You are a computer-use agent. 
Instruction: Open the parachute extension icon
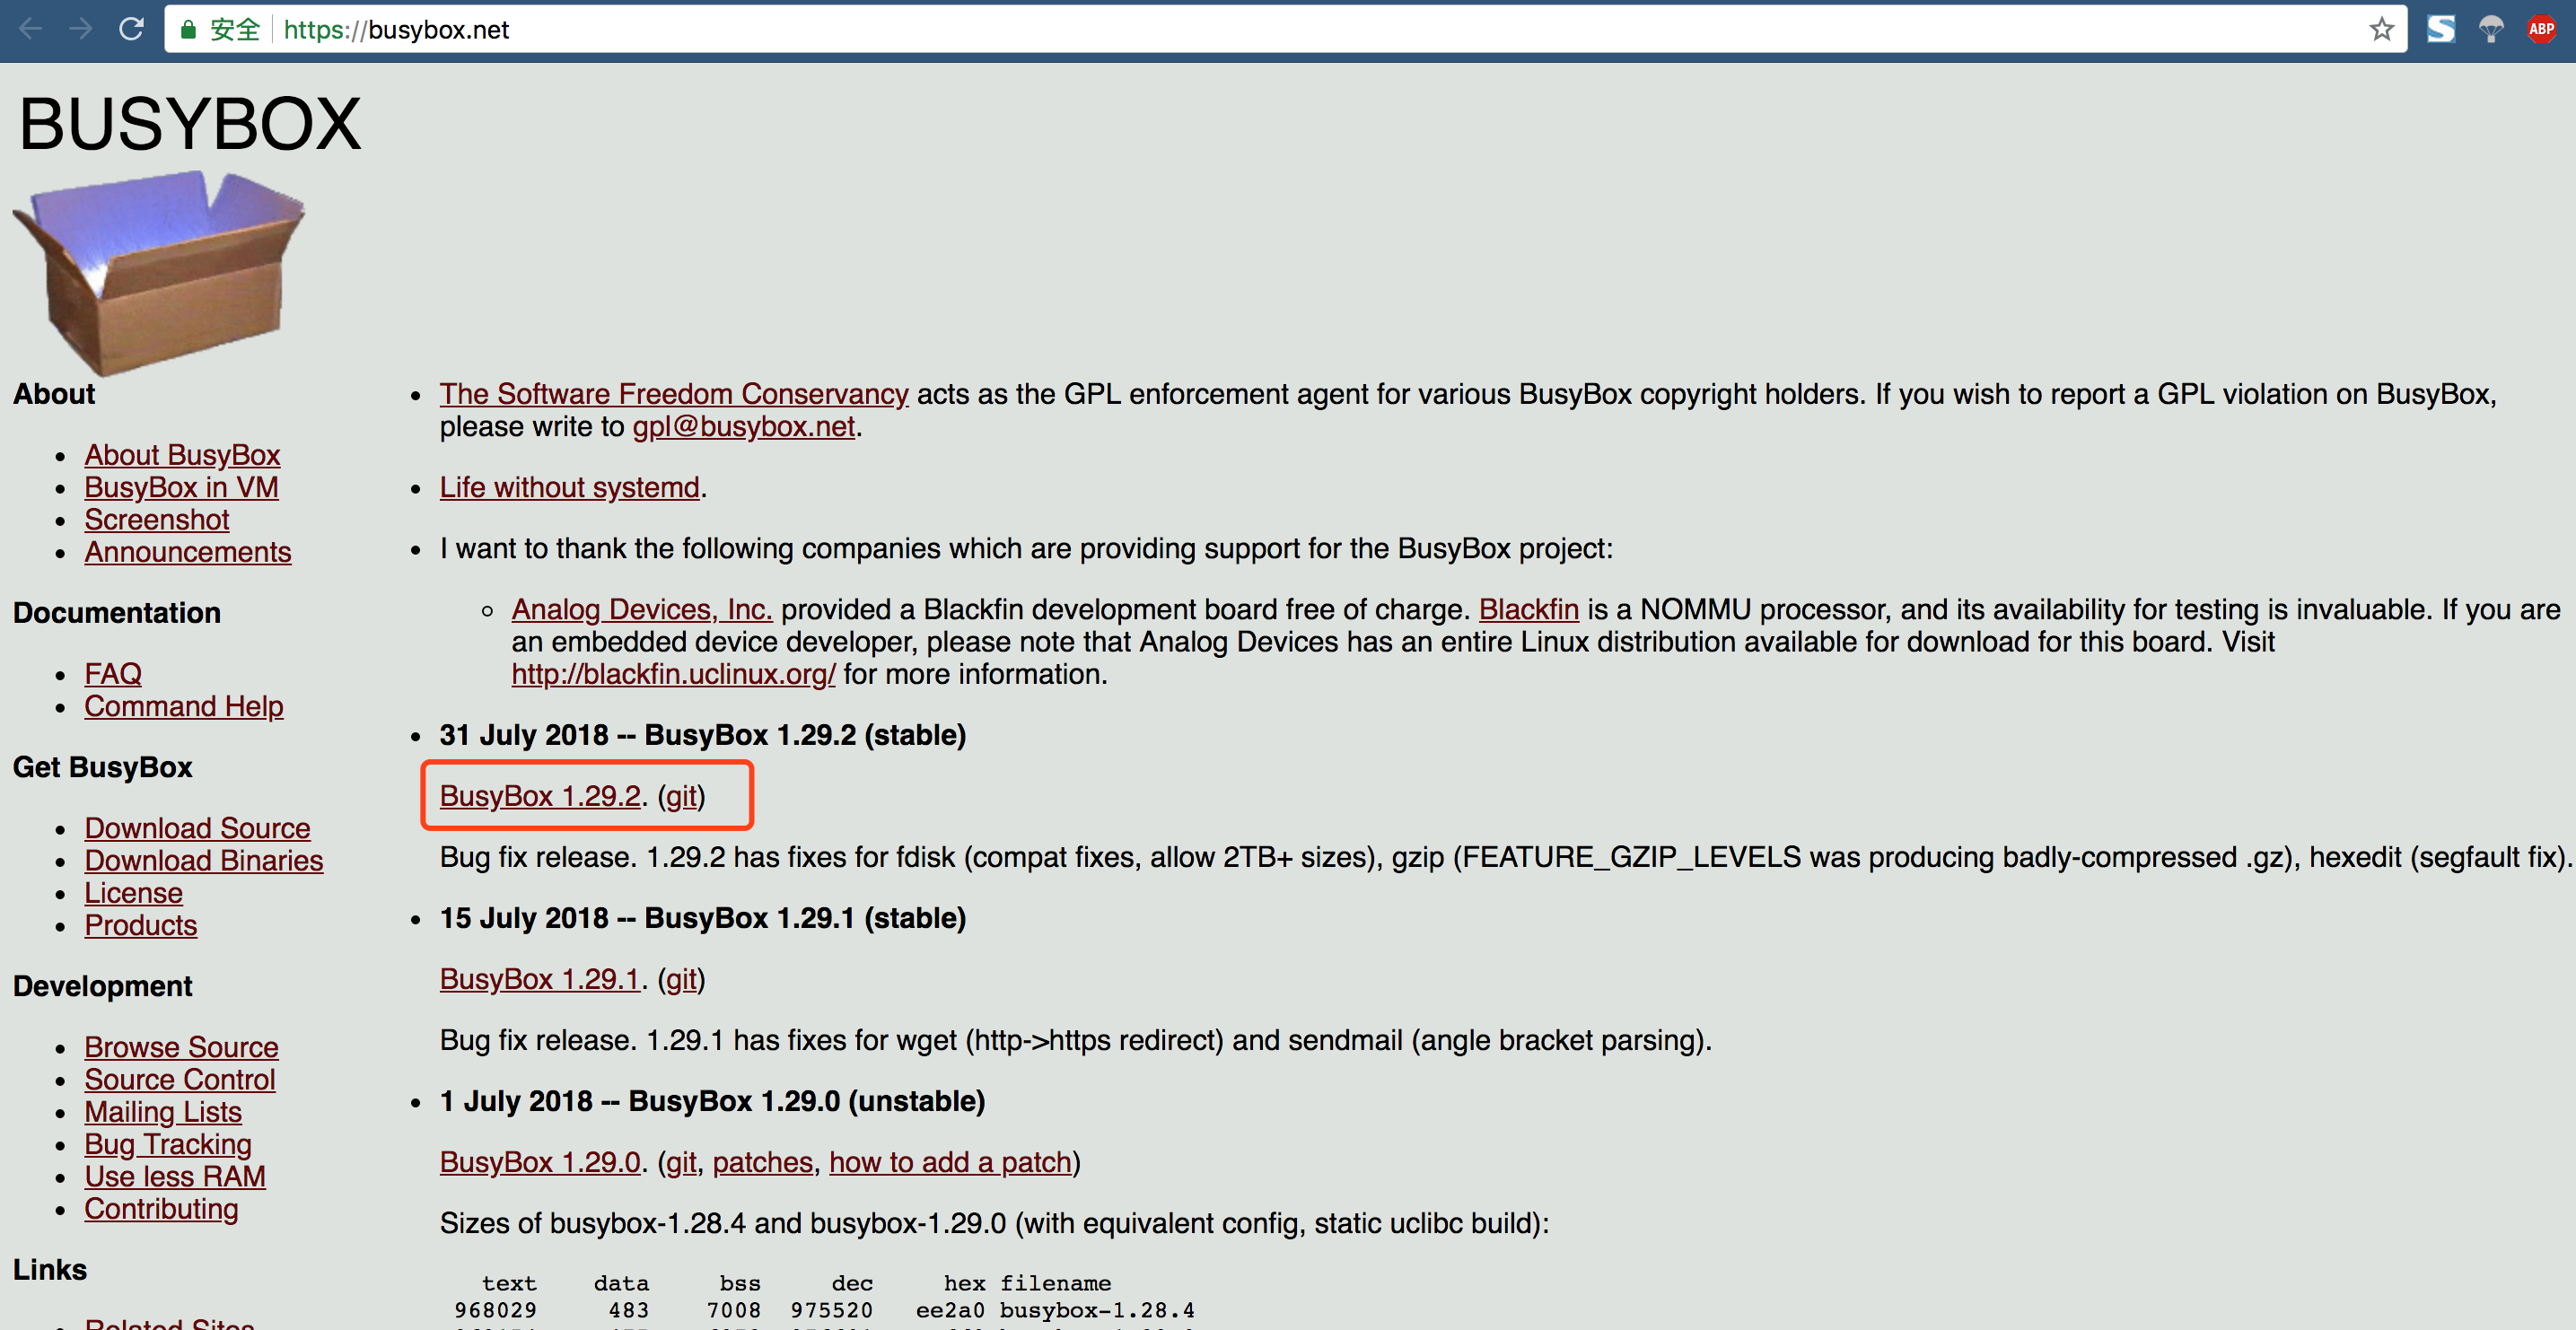coord(2491,29)
